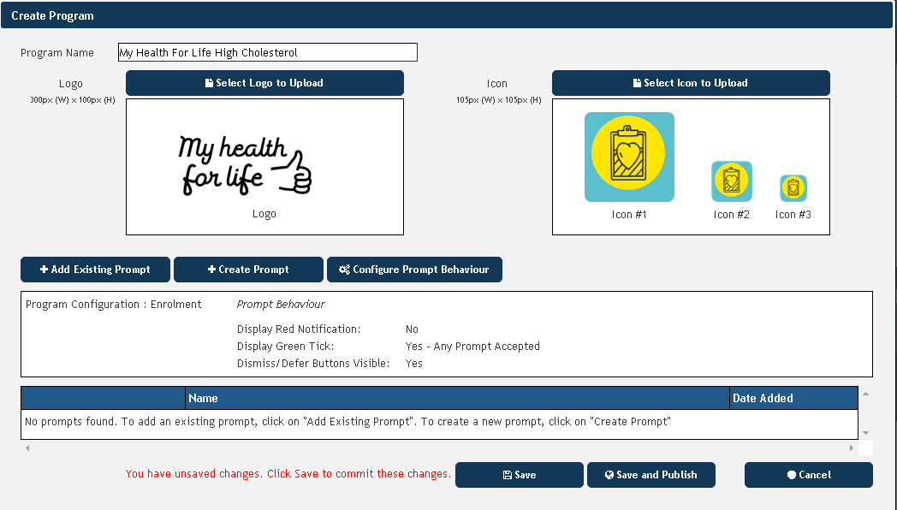897x510 pixels.
Task: Open Configure Prompt Behaviour
Action: [x=415, y=270]
